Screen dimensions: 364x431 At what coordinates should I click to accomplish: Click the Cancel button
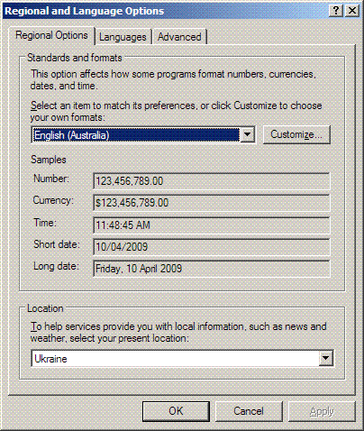[x=249, y=411]
